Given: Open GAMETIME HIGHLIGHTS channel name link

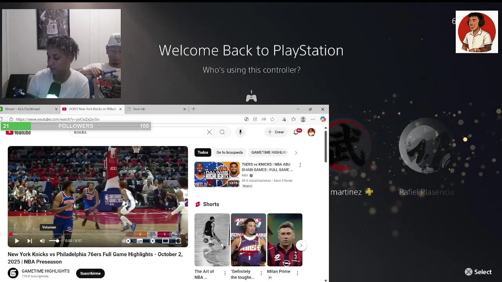Looking at the screenshot, I should (x=45, y=271).
